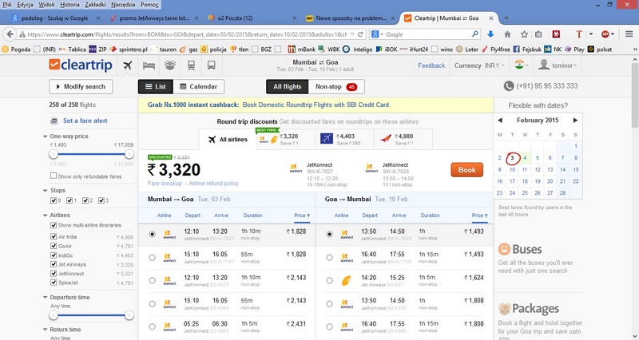Viewport: 639px width, 340px height.
Task: Uncheck the Air India airline filter
Action: (54, 236)
